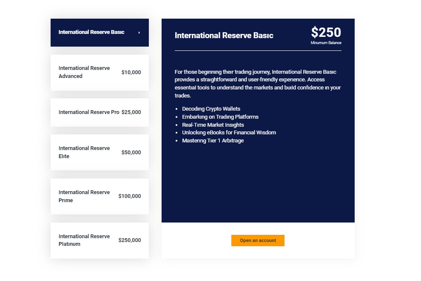421x281 pixels.
Task: Click the $250,000 Platinum price
Action: tap(130, 240)
